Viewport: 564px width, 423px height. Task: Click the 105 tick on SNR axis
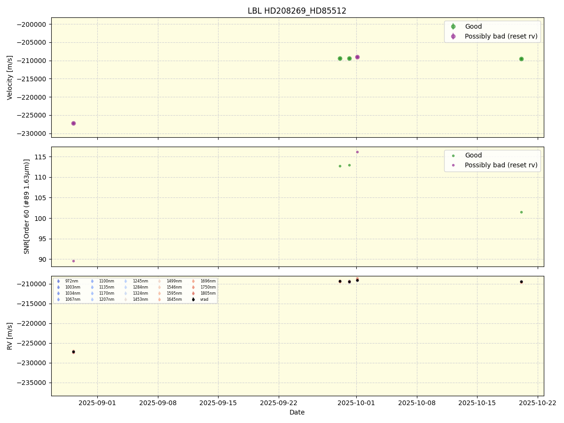(x=41, y=198)
